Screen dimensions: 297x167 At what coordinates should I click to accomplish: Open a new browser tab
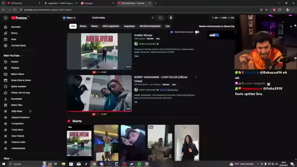[155, 3]
